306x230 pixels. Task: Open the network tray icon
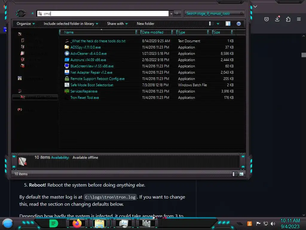[266, 223]
